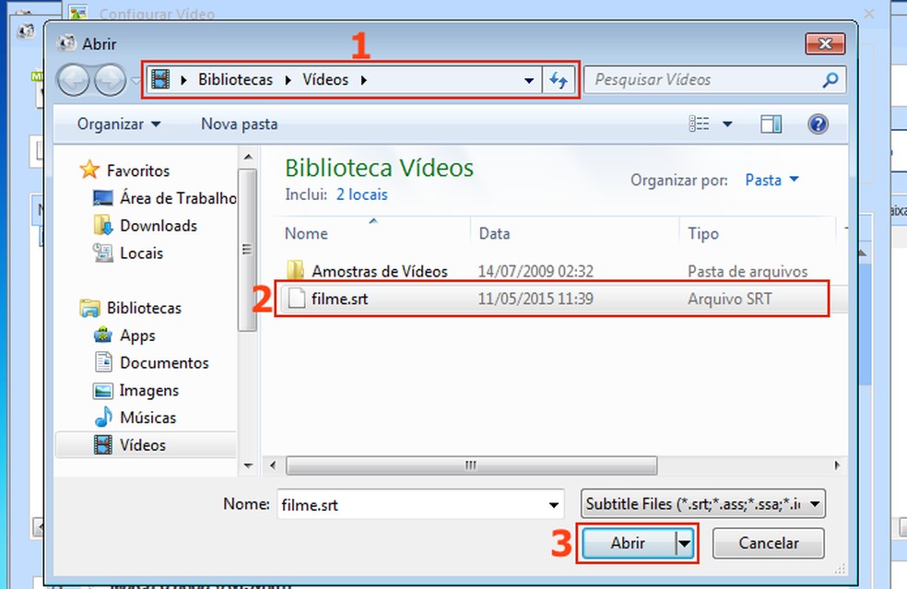Click the Imagens library icon
This screenshot has height=589, width=907.
click(x=103, y=391)
